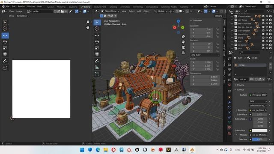
Task: Toggle camera view in the 3D viewport
Action: (x=183, y=47)
